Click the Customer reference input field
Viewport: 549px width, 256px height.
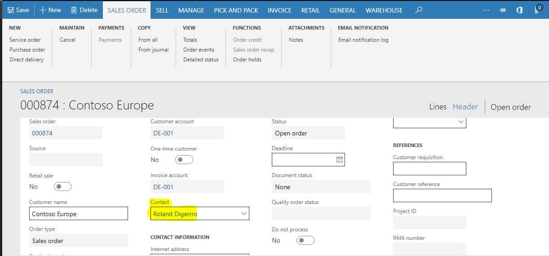coord(443,195)
